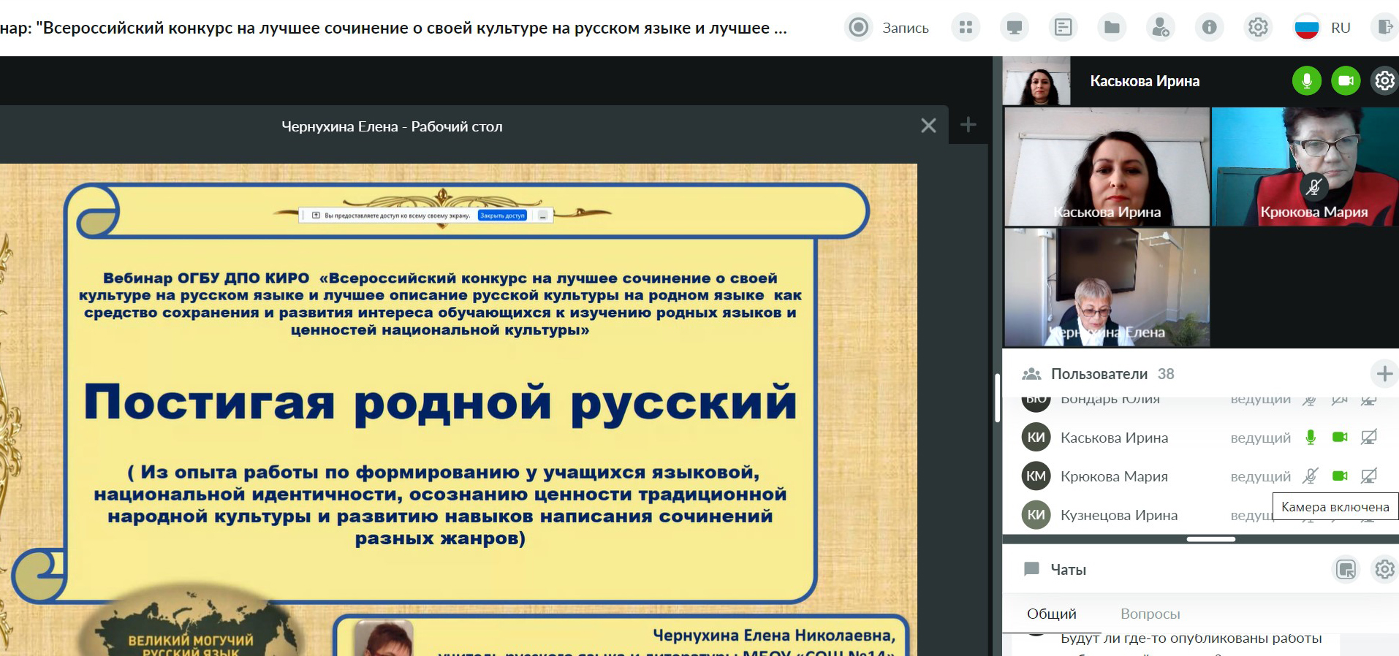Click the webinar title text at top
Image resolution: width=1399 pixels, height=656 pixels.
[x=394, y=28]
